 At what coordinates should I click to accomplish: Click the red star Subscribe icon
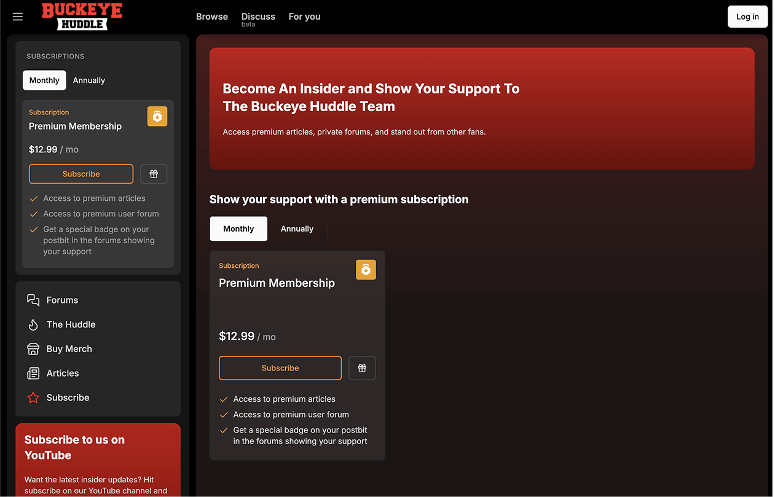33,397
